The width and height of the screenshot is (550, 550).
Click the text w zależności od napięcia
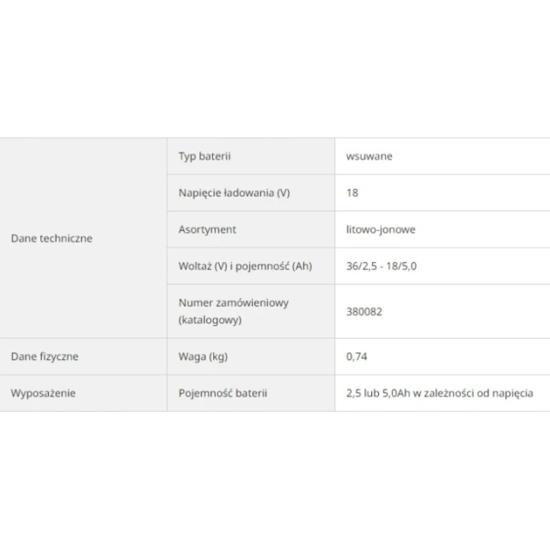point(474,394)
